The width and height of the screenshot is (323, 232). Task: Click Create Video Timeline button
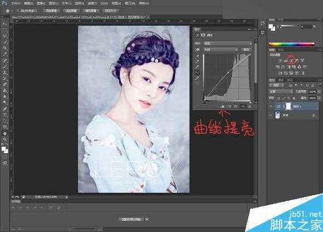pyautogui.click(x=131, y=219)
